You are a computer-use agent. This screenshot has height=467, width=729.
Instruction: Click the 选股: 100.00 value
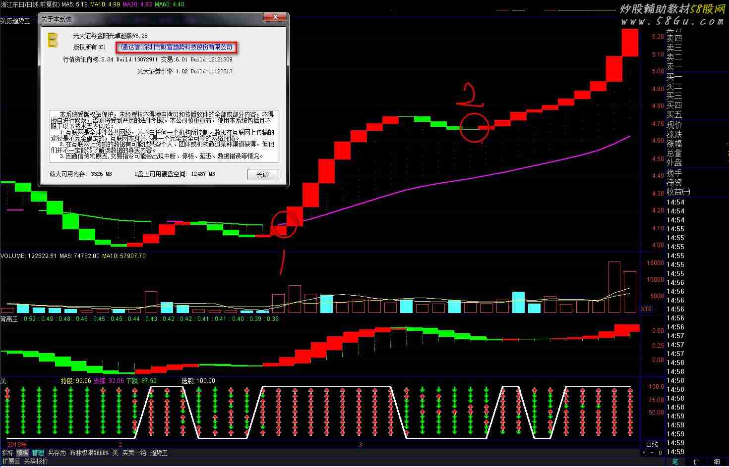[198, 381]
